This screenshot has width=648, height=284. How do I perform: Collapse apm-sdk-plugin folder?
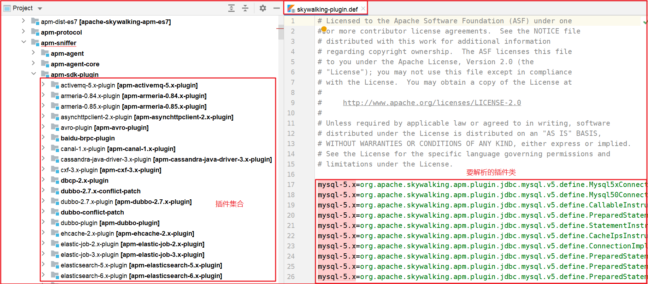click(x=33, y=74)
